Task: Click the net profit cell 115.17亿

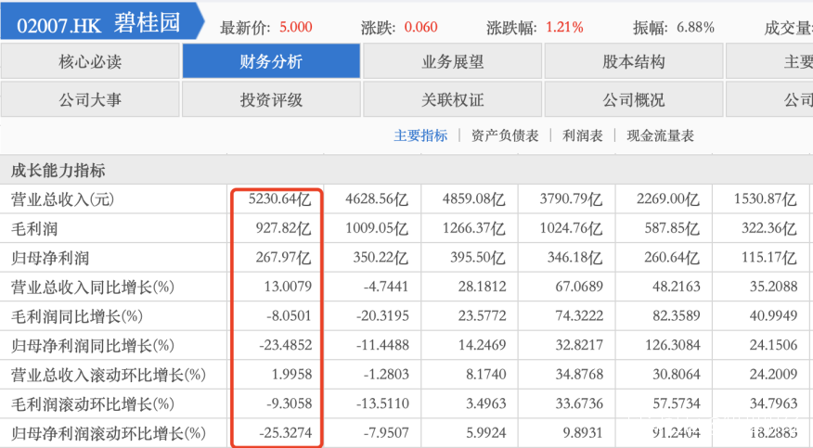Action: click(769, 258)
